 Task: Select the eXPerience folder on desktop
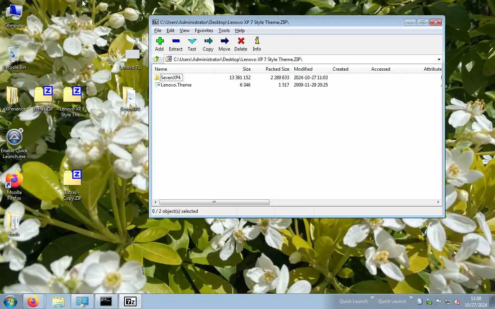(x=14, y=99)
